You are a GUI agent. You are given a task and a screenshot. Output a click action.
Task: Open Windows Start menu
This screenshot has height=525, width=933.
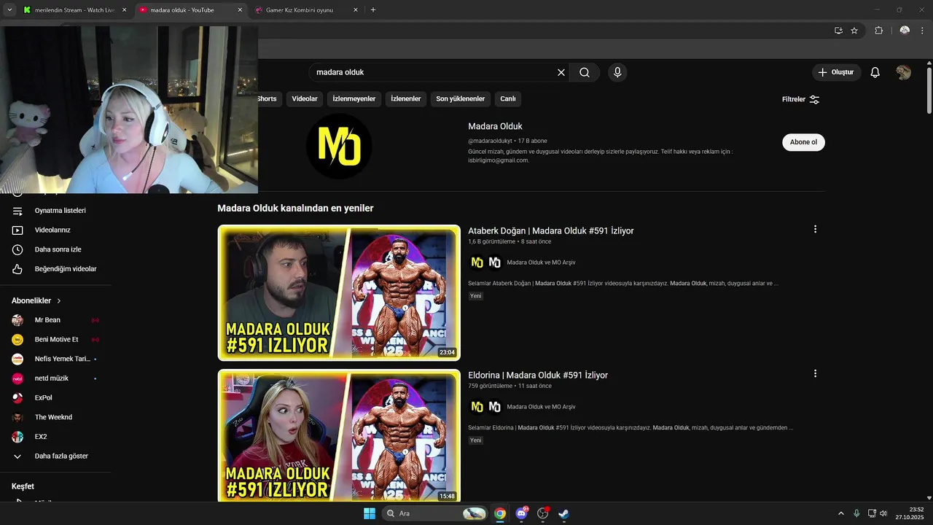(x=369, y=513)
